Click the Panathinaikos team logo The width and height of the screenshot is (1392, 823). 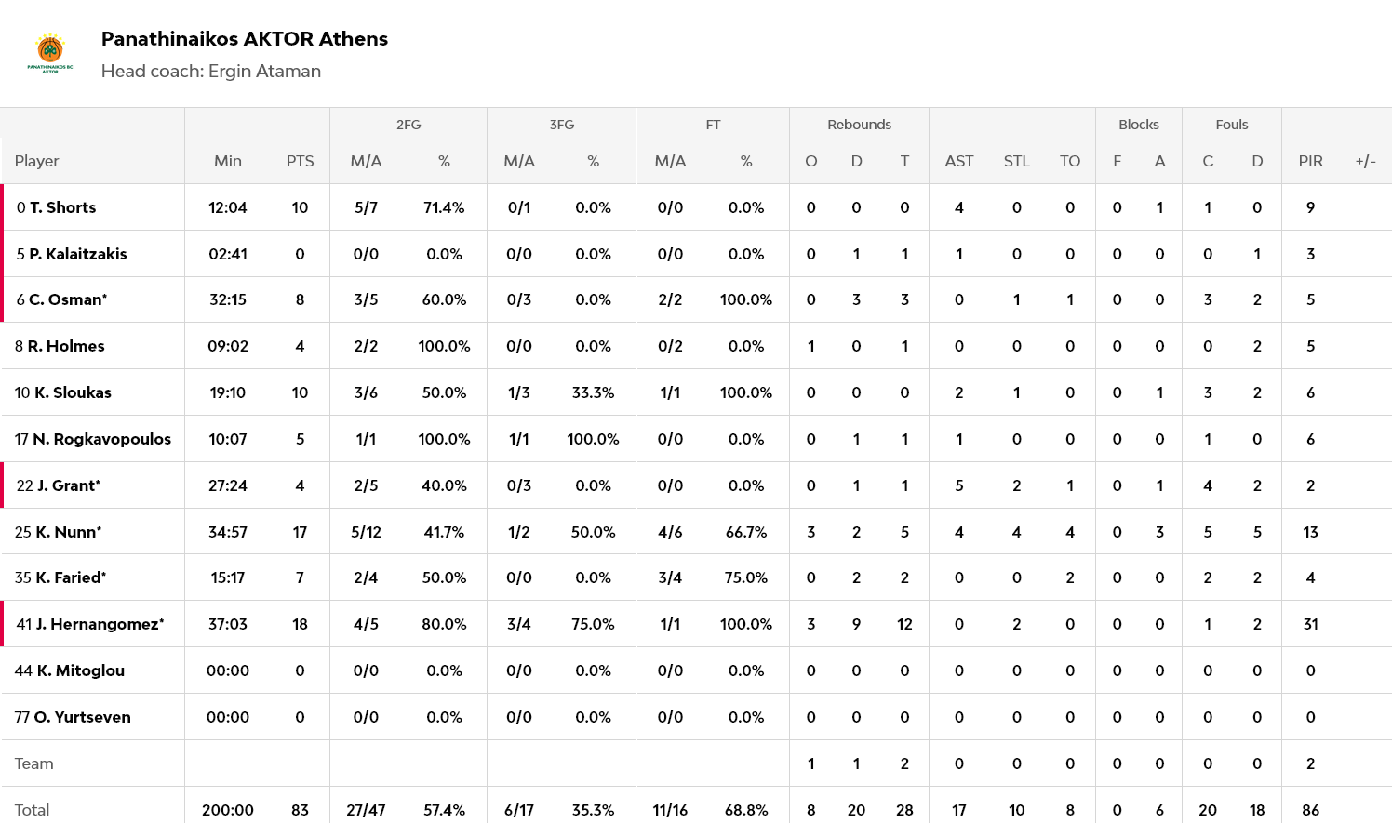[50, 53]
